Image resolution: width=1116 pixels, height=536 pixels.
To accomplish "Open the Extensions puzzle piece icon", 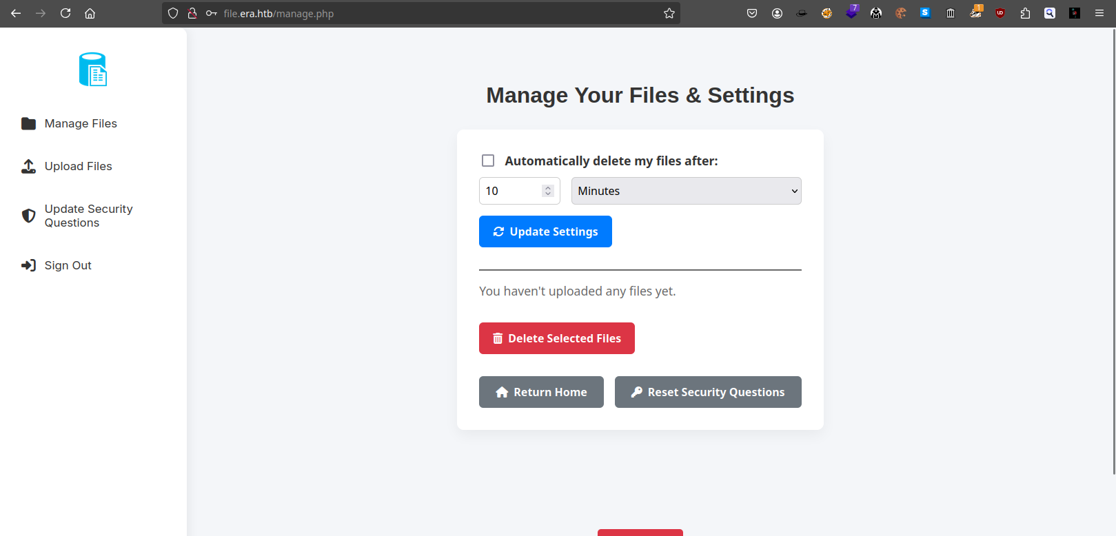I will [1025, 13].
